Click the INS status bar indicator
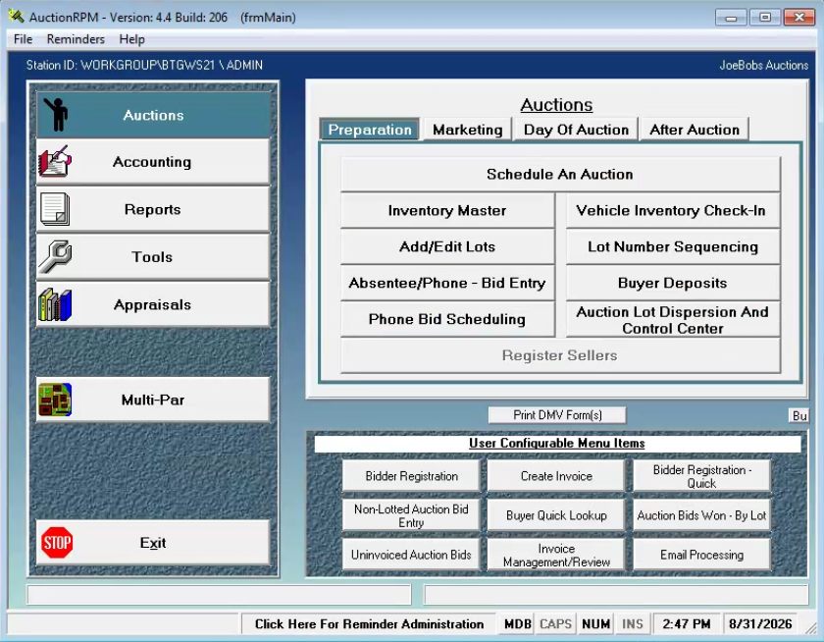The image size is (824, 642). click(632, 624)
